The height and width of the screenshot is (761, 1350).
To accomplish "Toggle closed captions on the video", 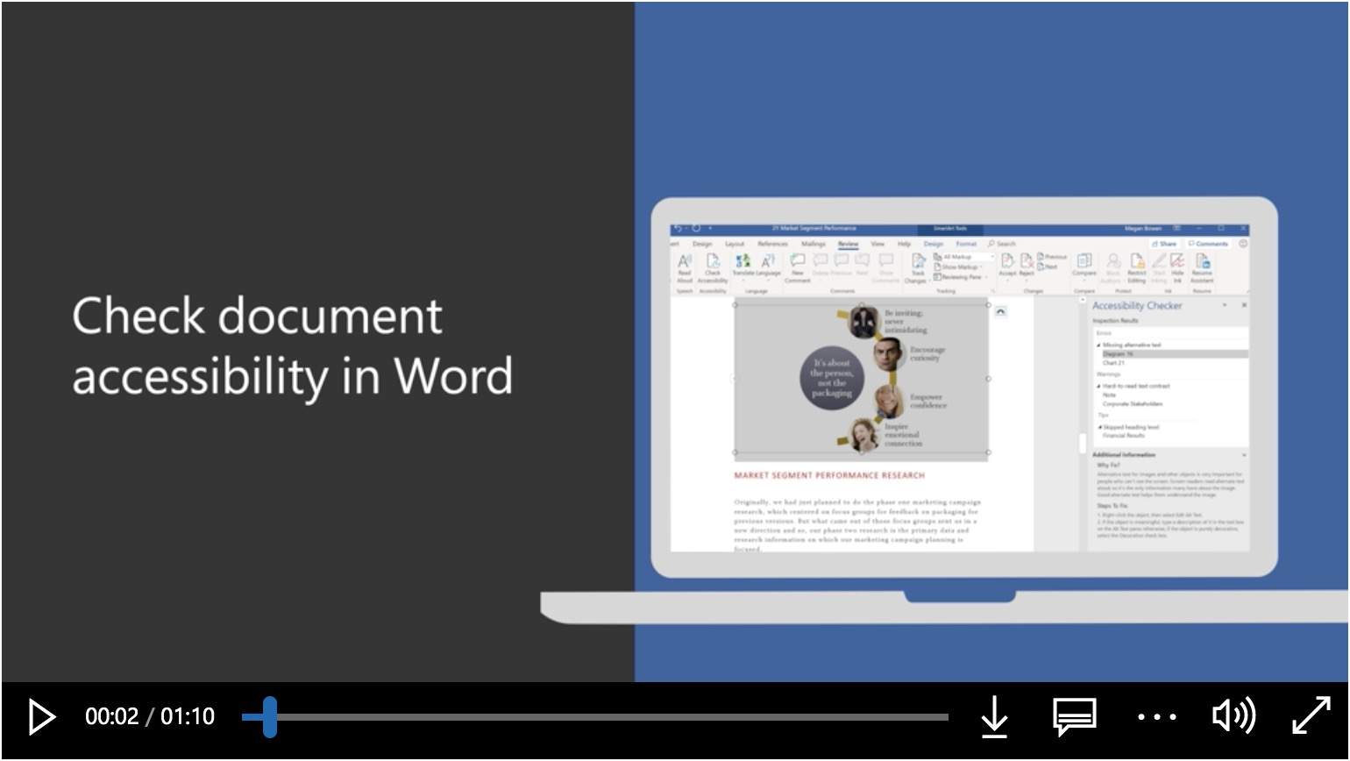I will (x=1074, y=717).
